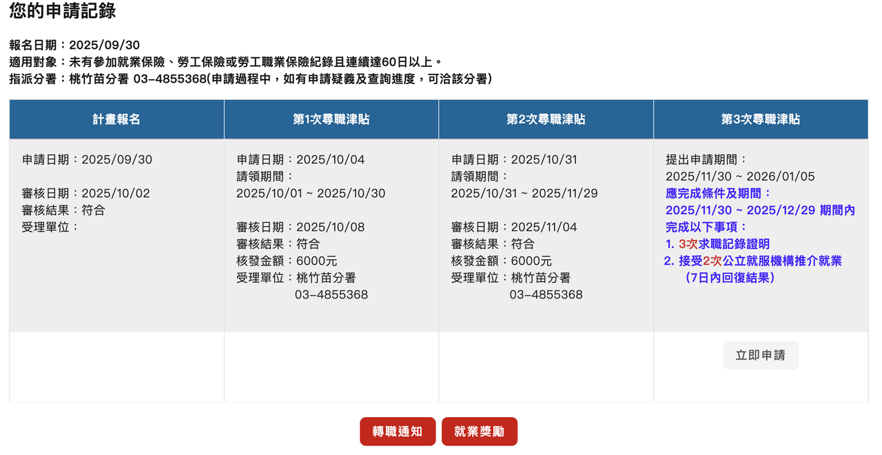
Task: Click 核發金額：6000元 in the 第1次尋職津貼 column
Action: tap(287, 261)
